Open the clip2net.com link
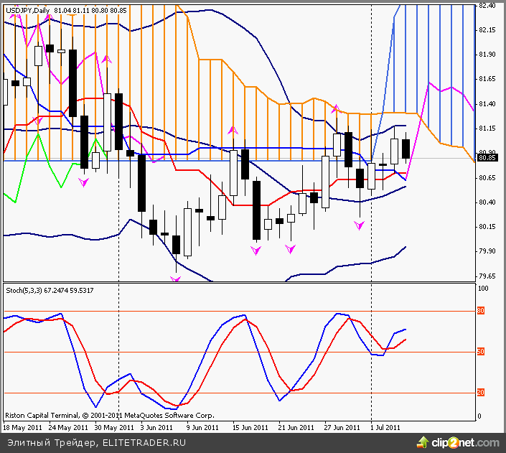The width and height of the screenshot is (506, 453). 467,443
